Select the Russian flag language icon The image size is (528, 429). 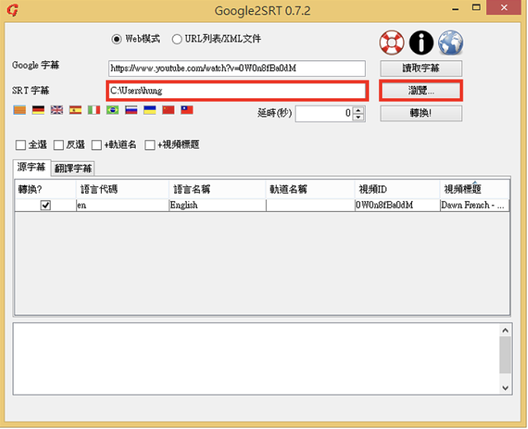[x=131, y=110]
